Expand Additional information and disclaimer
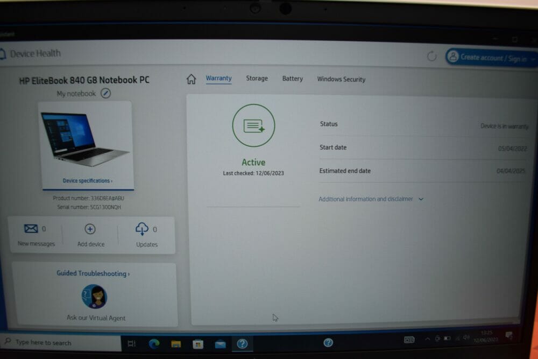Screen dimensions: 538x359 tap(371, 199)
